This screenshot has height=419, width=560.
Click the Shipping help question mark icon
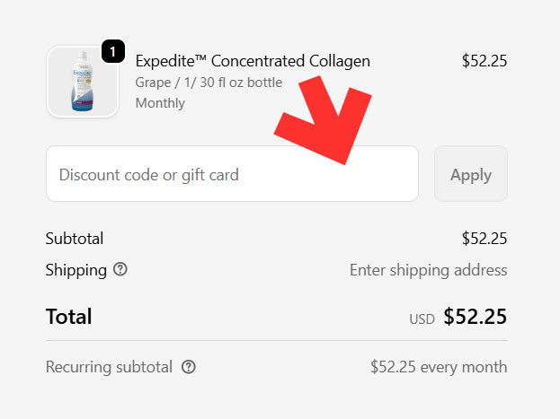pos(120,269)
